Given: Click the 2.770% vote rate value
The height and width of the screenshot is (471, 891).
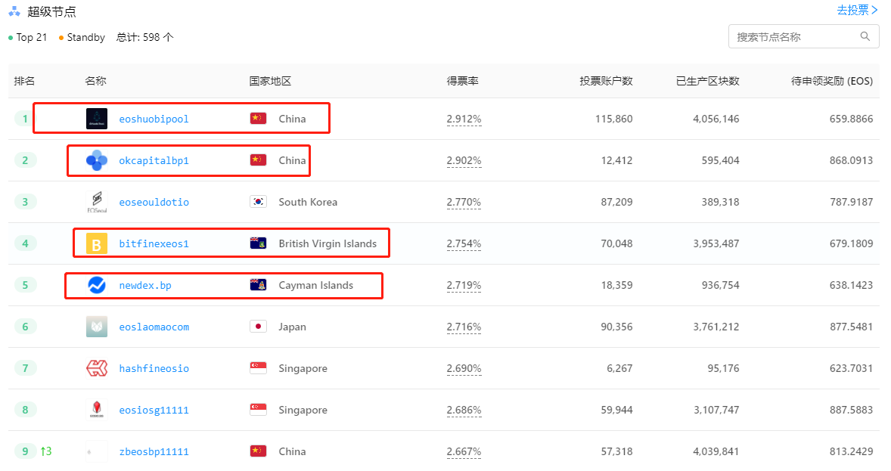Looking at the screenshot, I should [464, 202].
